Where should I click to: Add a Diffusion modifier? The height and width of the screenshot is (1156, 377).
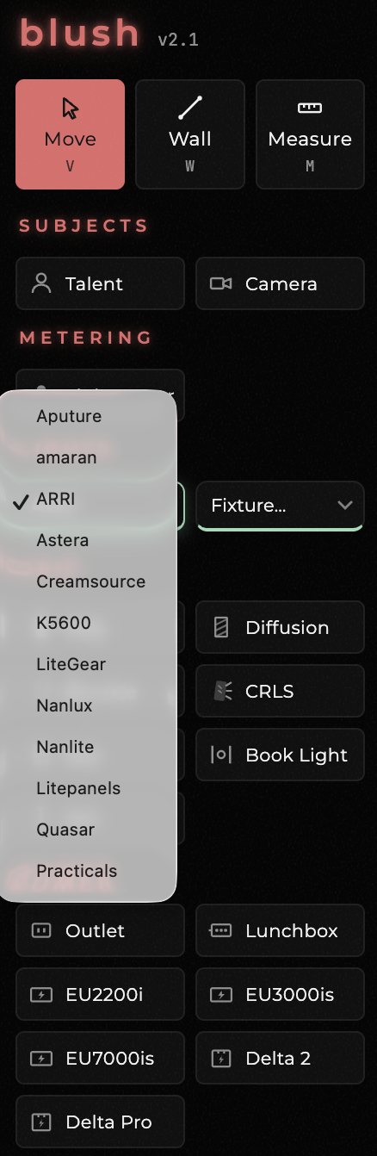[280, 627]
